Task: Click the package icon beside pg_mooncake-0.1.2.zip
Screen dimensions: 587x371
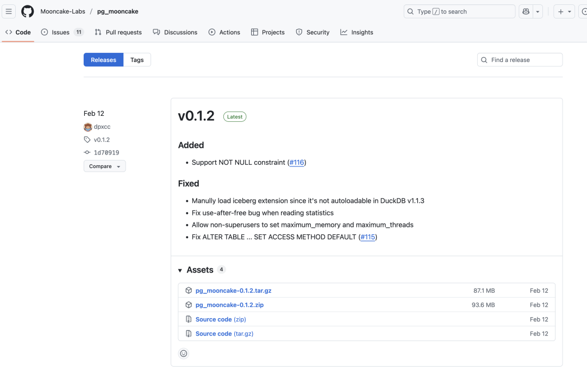Action: pos(189,305)
